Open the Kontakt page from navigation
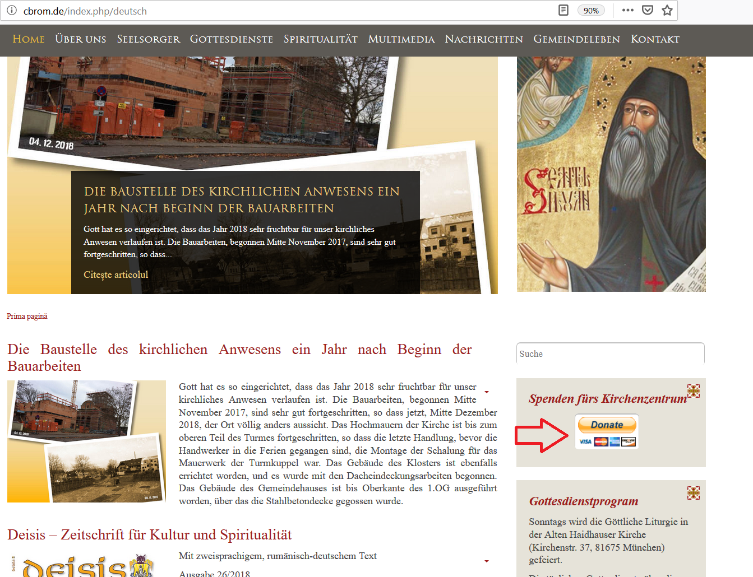Image resolution: width=753 pixels, height=577 pixels. (x=655, y=39)
